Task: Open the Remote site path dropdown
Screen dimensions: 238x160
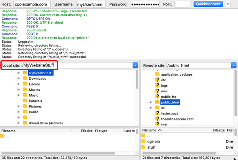Action: [234, 65]
